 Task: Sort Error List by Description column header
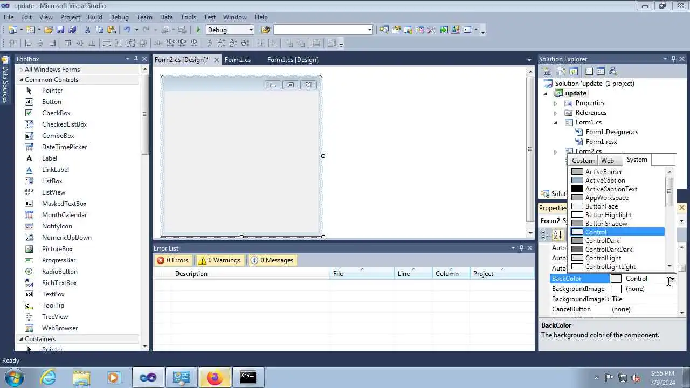click(x=251, y=274)
